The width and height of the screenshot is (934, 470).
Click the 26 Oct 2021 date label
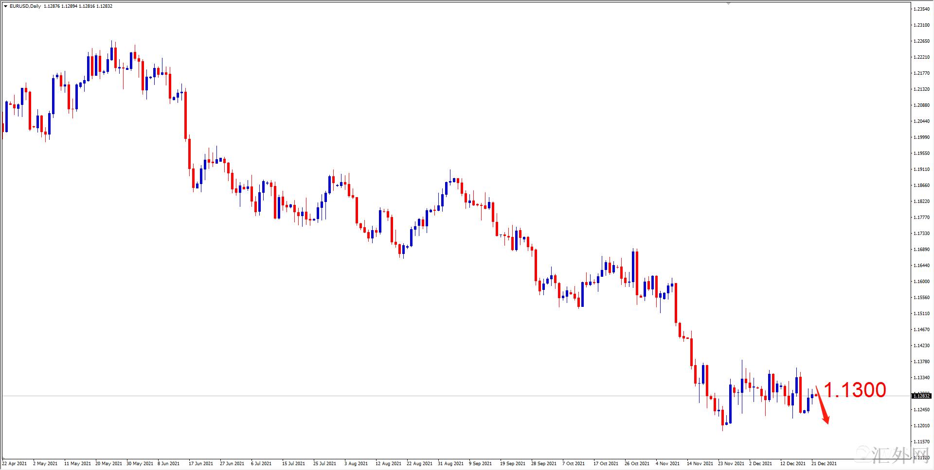(637, 464)
